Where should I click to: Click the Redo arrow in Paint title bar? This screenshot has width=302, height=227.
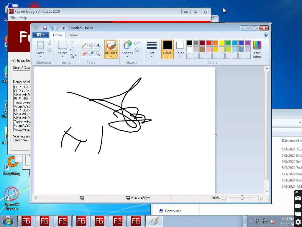point(58,28)
